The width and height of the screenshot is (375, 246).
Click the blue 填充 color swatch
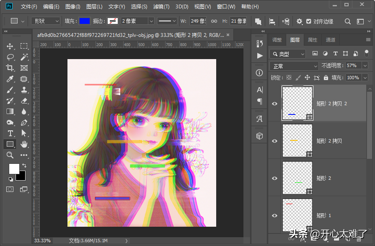(x=85, y=21)
